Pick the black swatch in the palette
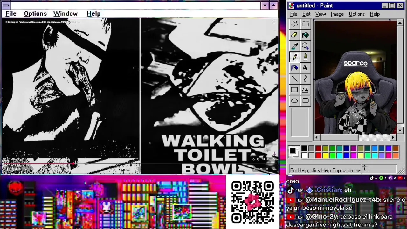 coord(304,149)
